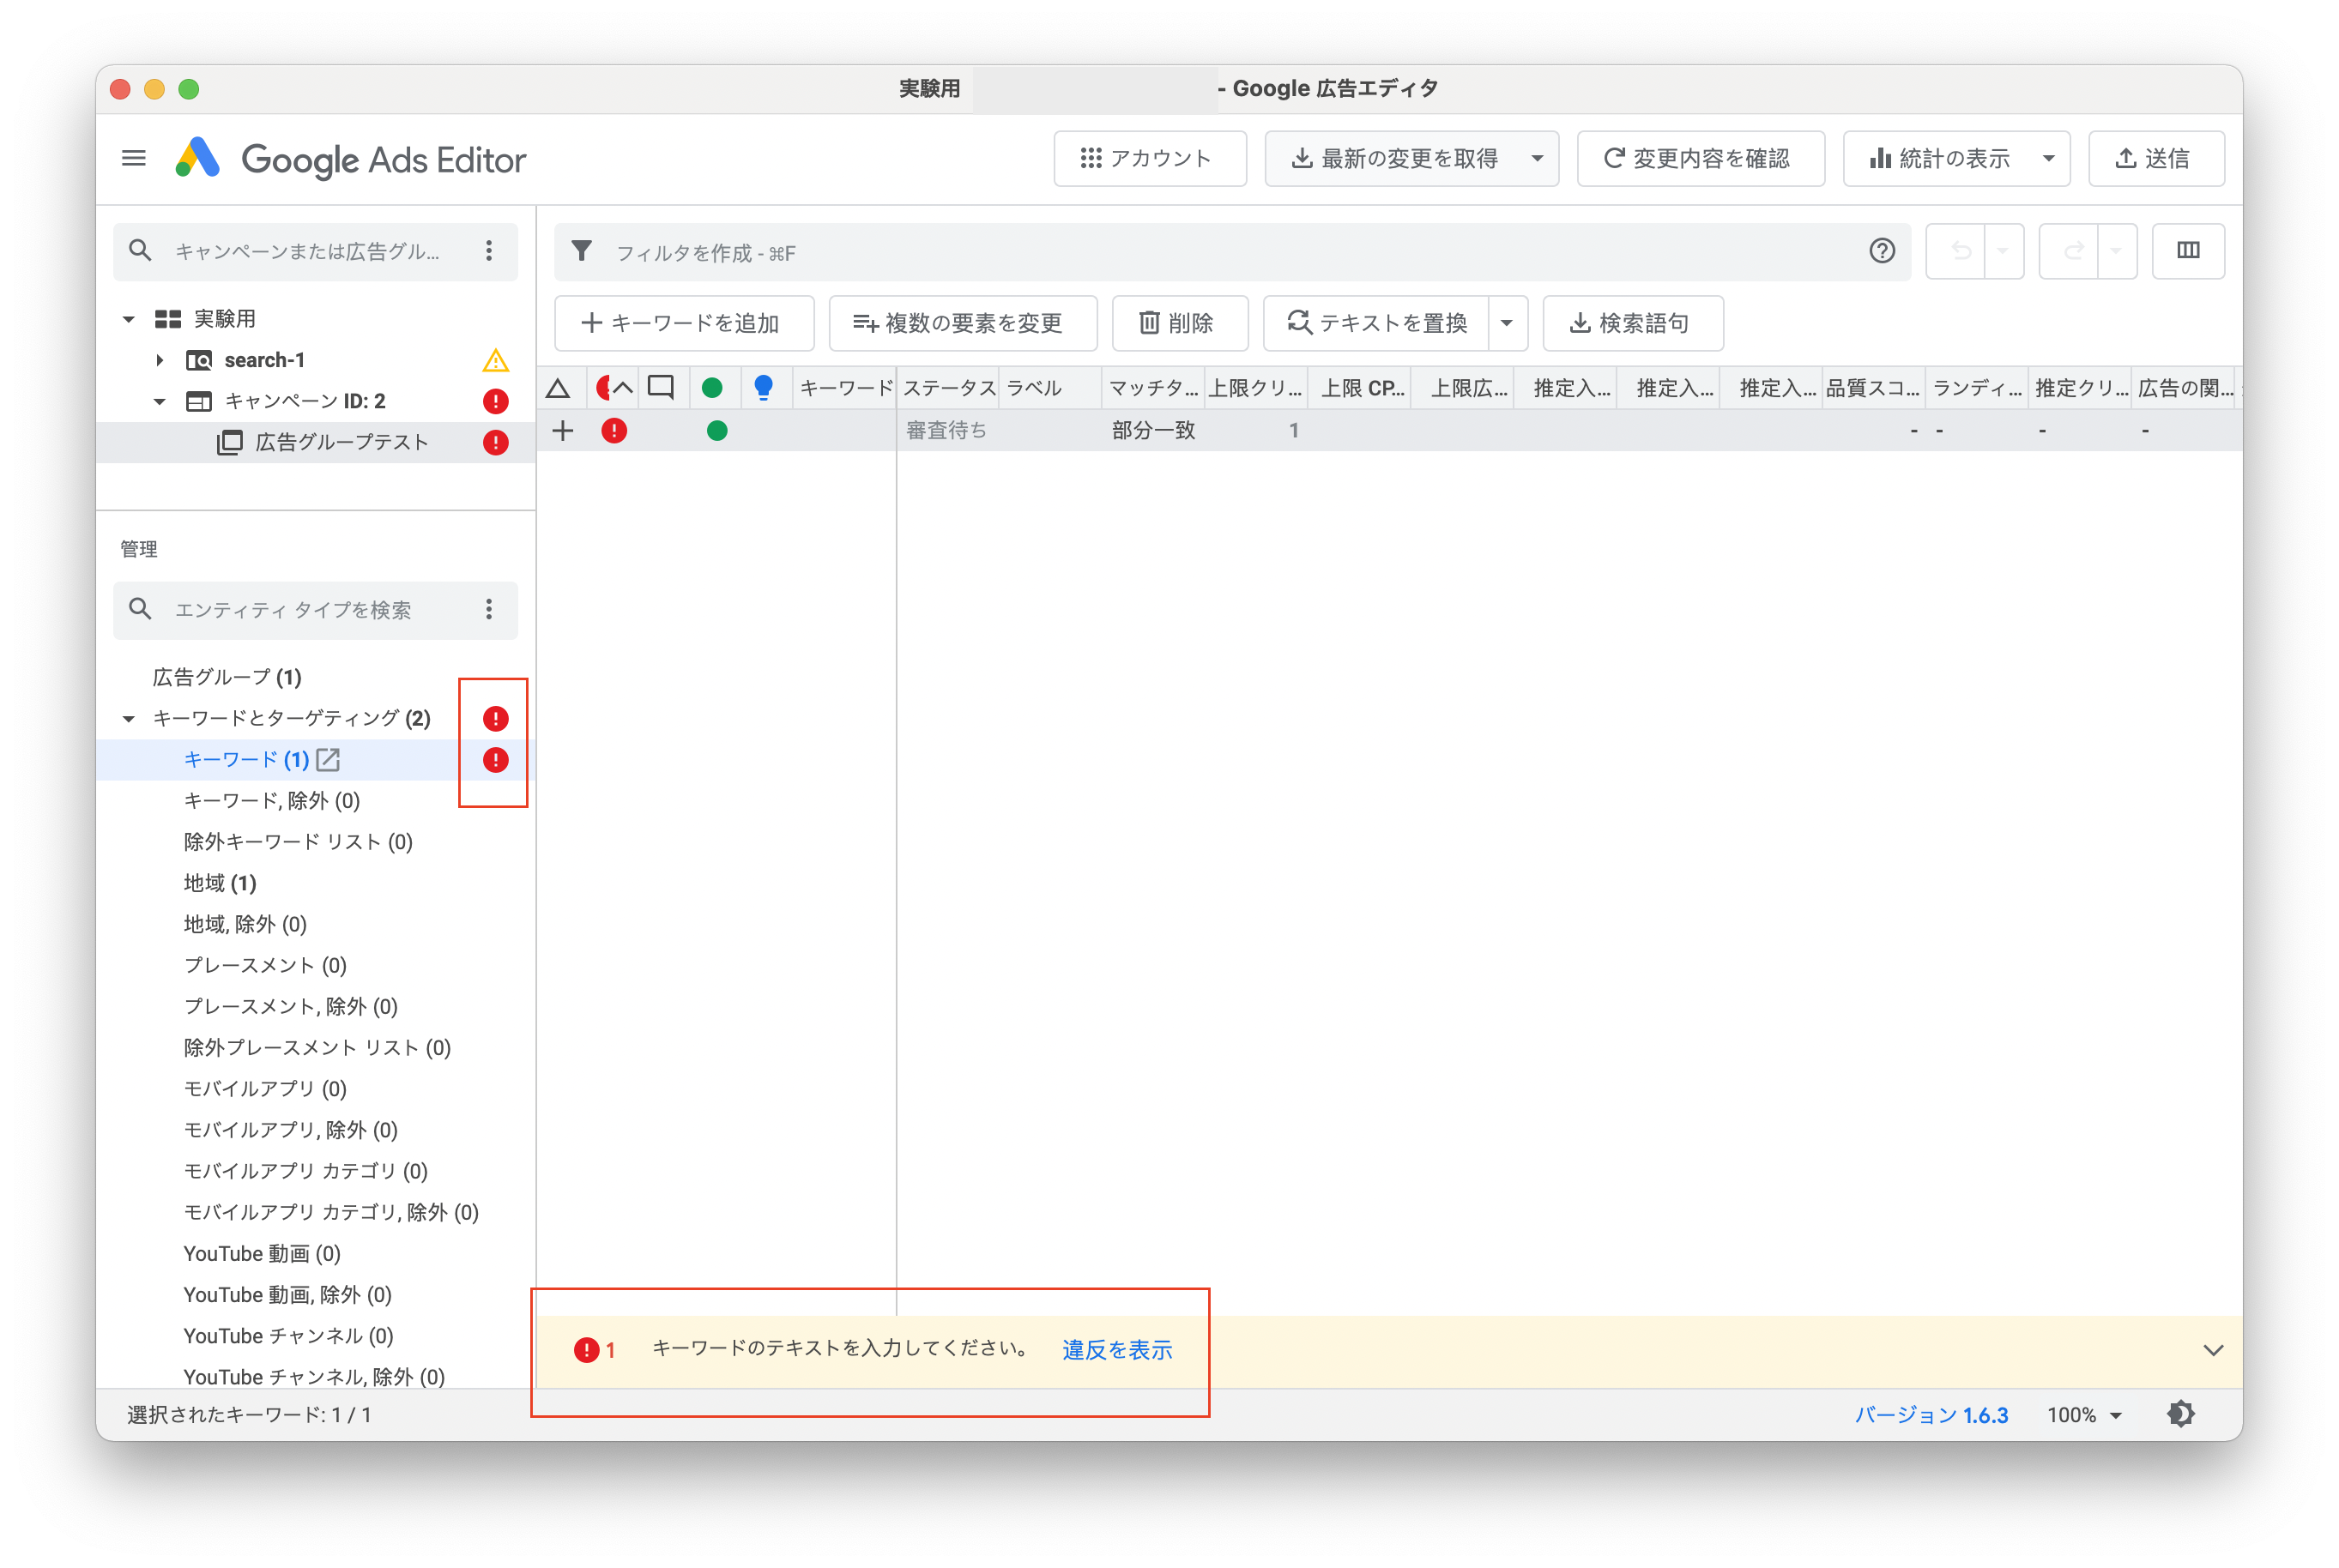2339x1568 pixels.
Task: Click the plus icon in the keyword row
Action: [x=563, y=430]
